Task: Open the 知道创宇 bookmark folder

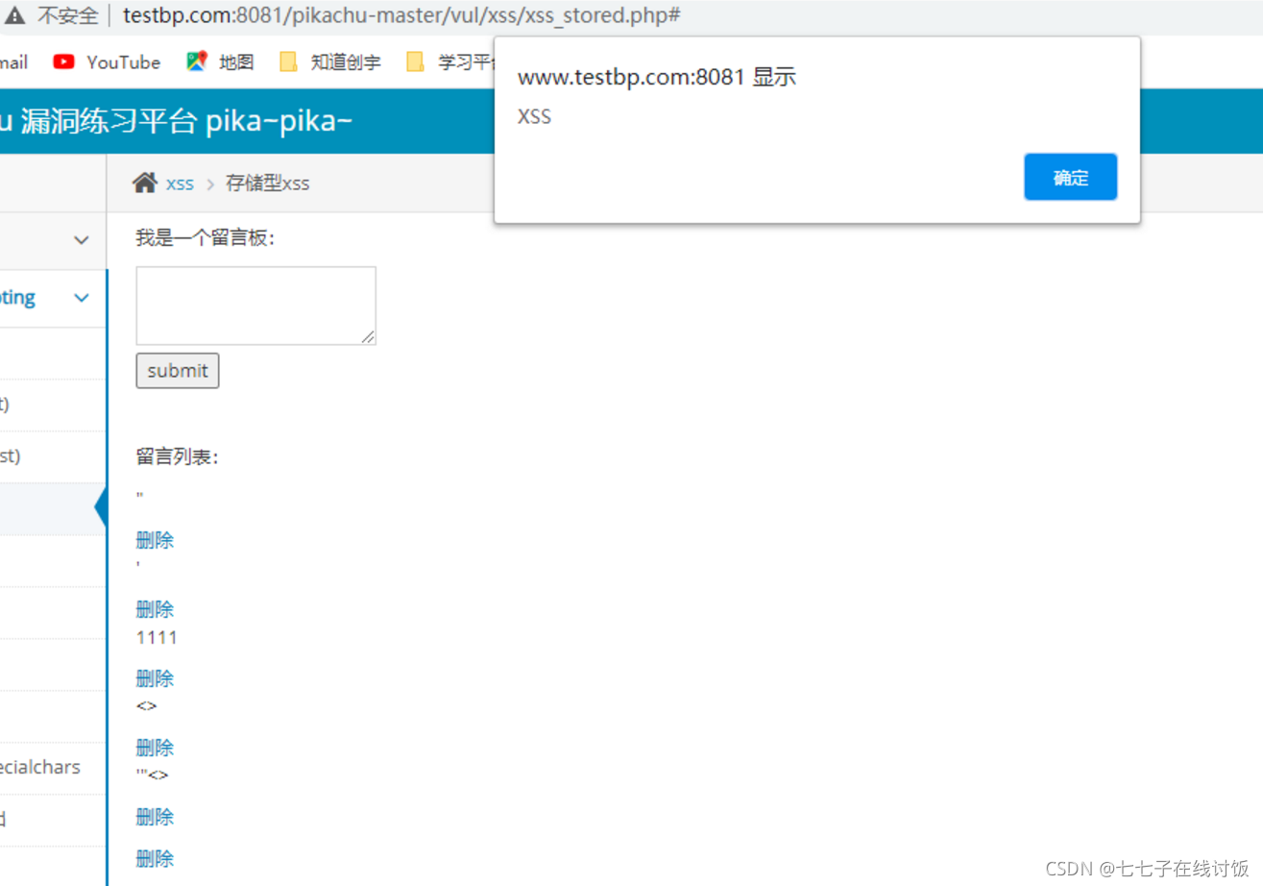Action: [330, 62]
